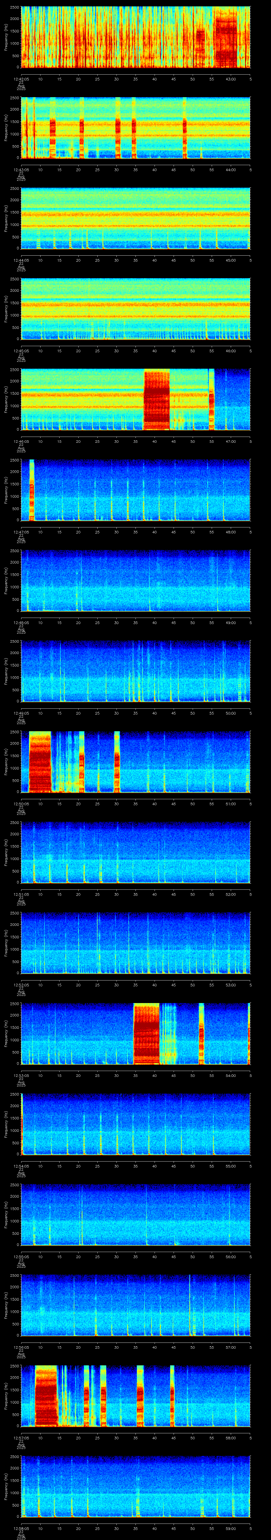Click the Frequency (Hz) label of the 12:58:05 panel
Image resolution: width=271 pixels, height=1540 pixels.
pos(6,1487)
